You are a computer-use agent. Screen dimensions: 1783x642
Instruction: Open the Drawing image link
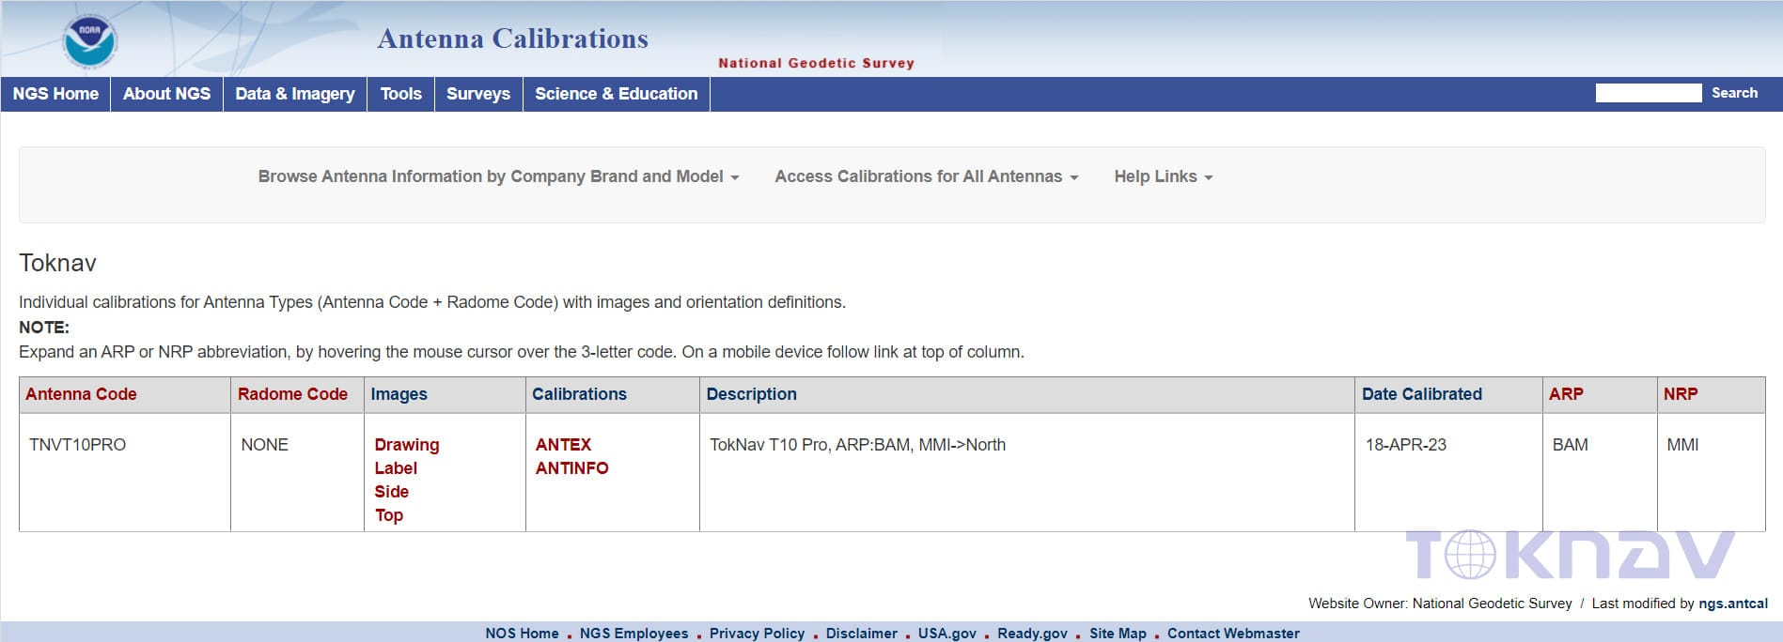click(406, 445)
